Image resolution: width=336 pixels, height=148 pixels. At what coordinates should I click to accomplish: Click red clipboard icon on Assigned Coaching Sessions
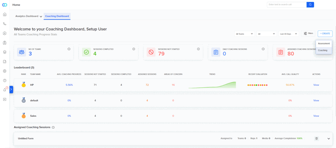click(281, 52)
